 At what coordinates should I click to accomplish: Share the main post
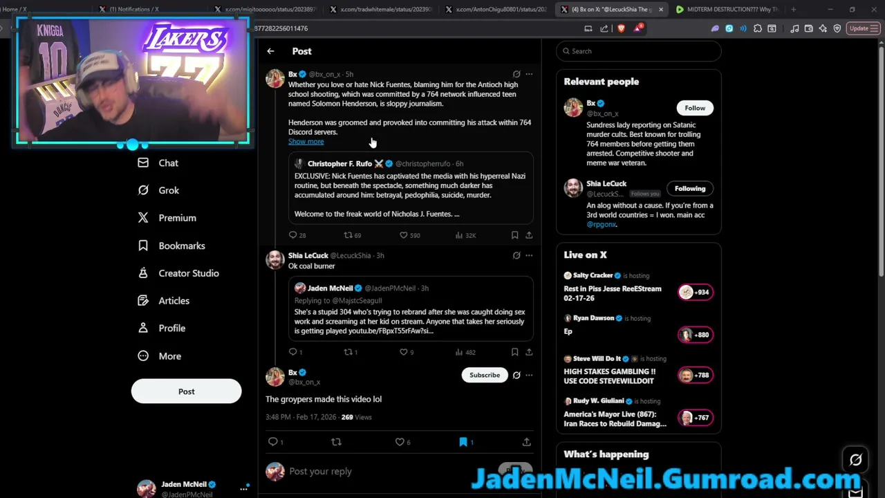click(x=526, y=441)
